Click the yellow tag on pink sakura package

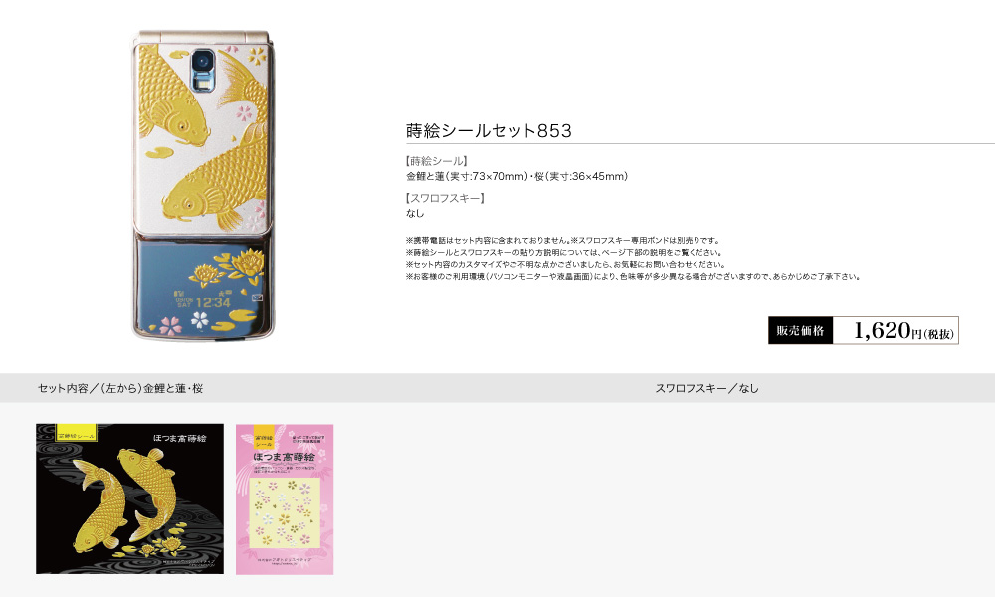coord(264,438)
